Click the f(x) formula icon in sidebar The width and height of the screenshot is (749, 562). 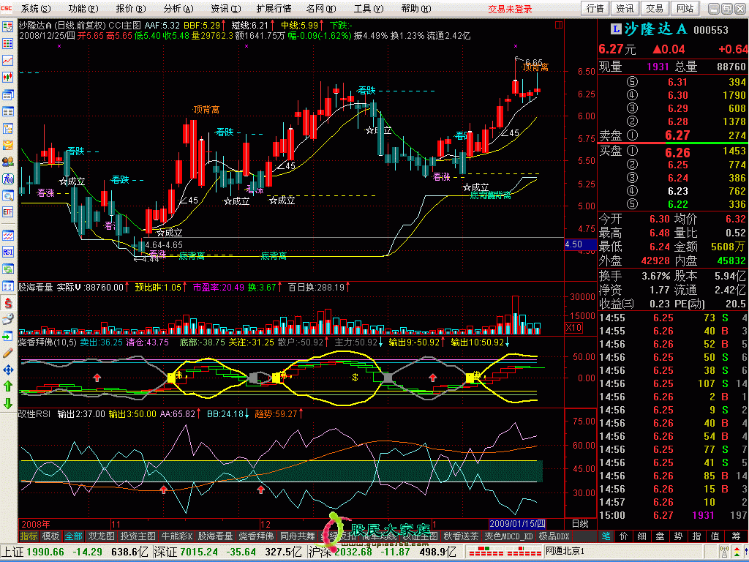[8, 179]
